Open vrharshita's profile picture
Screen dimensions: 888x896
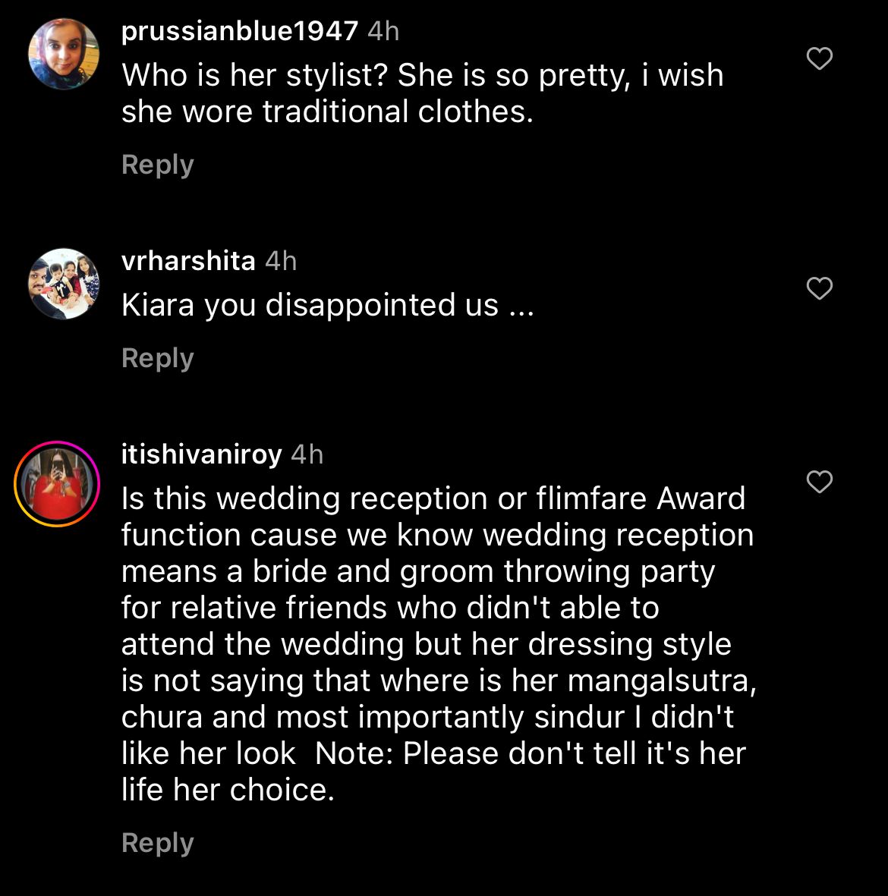pos(64,284)
